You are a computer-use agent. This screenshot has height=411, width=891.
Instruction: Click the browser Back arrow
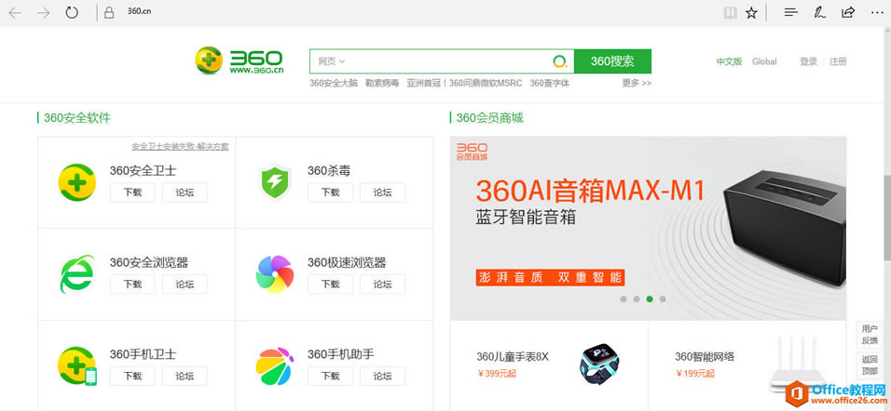[x=15, y=12]
